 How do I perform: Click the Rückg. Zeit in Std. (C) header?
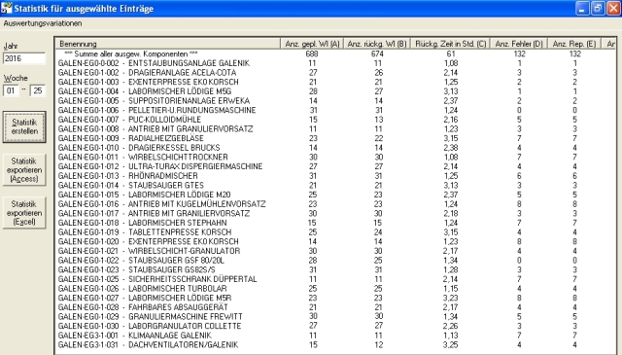click(450, 44)
